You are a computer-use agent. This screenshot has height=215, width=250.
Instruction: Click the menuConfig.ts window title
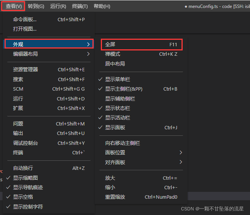pyautogui.click(x=217, y=6)
